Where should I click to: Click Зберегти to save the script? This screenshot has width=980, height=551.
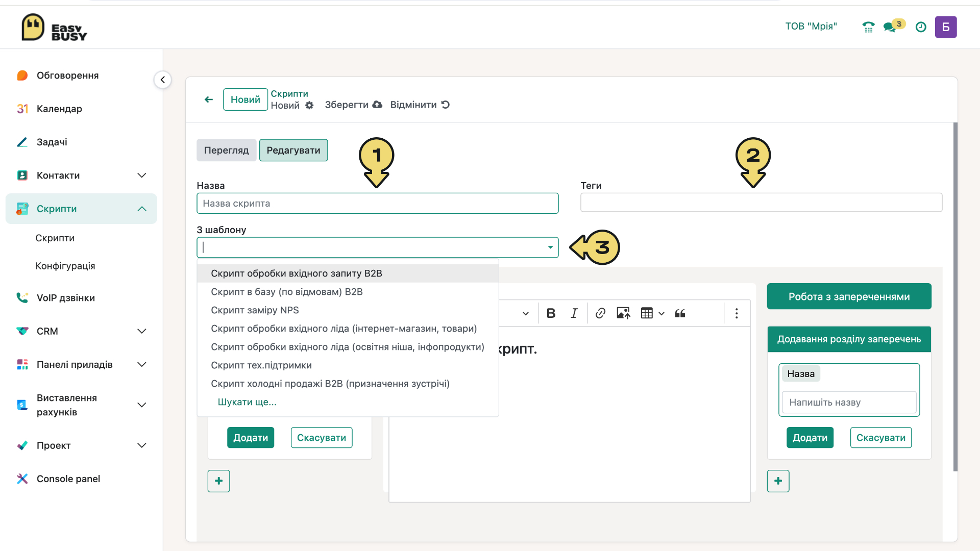353,105
